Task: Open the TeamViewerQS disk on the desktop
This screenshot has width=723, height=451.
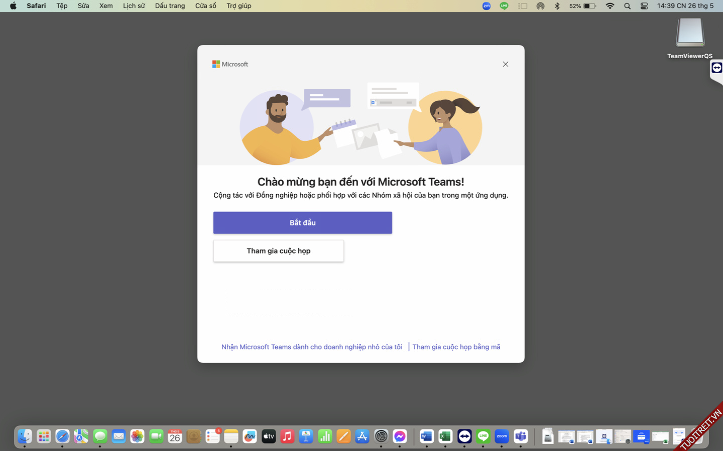Action: tap(690, 38)
